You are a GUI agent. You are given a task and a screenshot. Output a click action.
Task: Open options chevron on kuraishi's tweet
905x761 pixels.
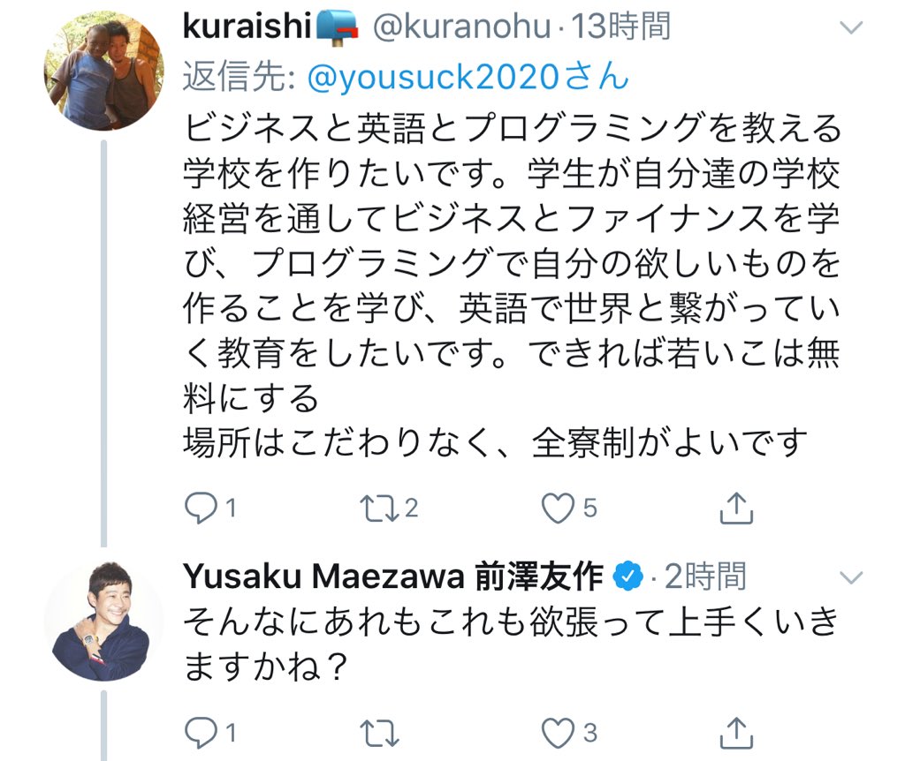coord(850,28)
